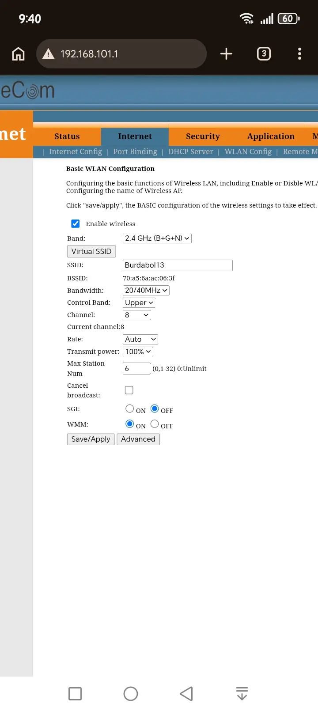Tap the insecure site warning icon

pyautogui.click(x=48, y=54)
